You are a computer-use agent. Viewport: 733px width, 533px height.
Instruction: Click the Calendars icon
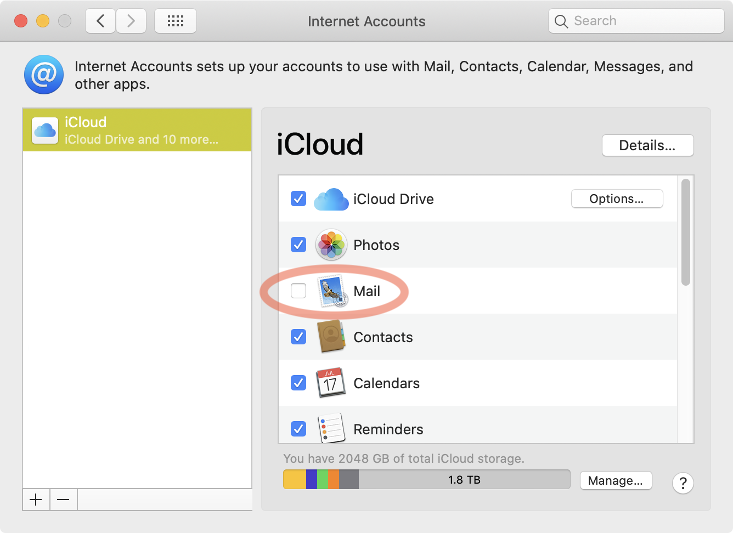(x=330, y=383)
